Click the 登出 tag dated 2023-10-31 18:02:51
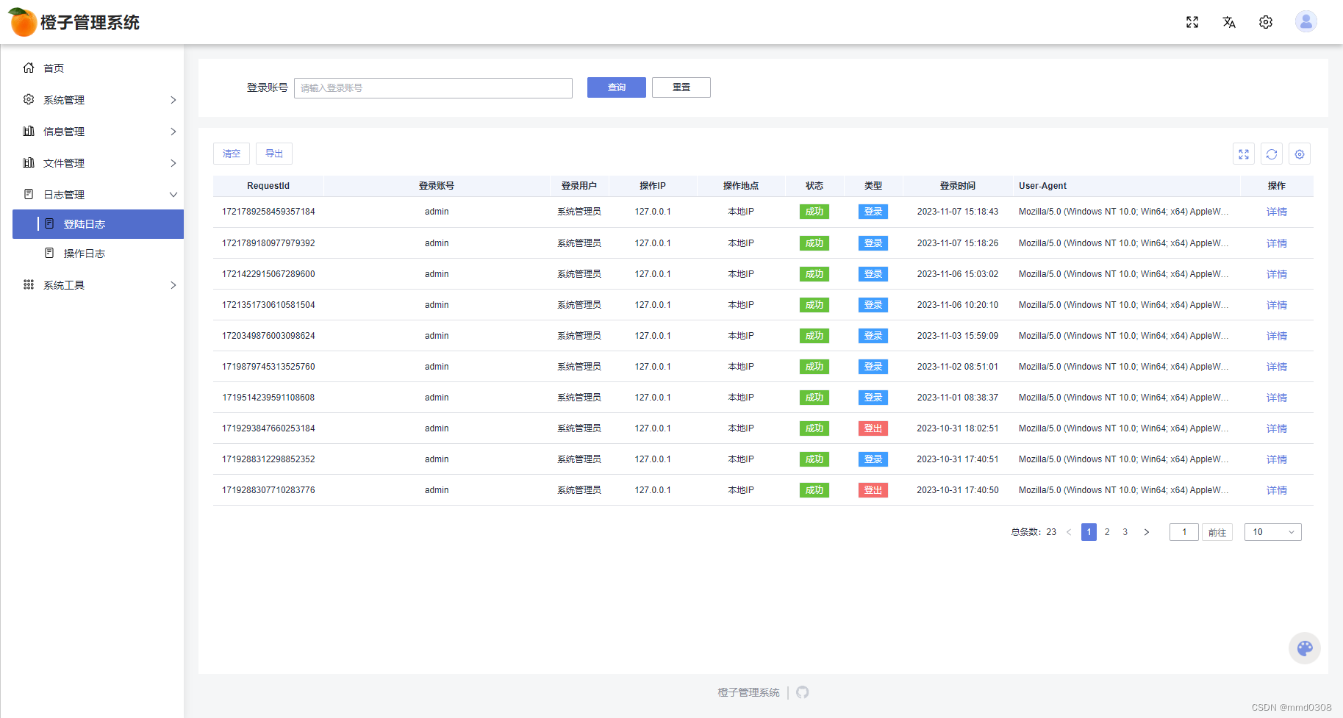The width and height of the screenshot is (1343, 718). (x=873, y=428)
